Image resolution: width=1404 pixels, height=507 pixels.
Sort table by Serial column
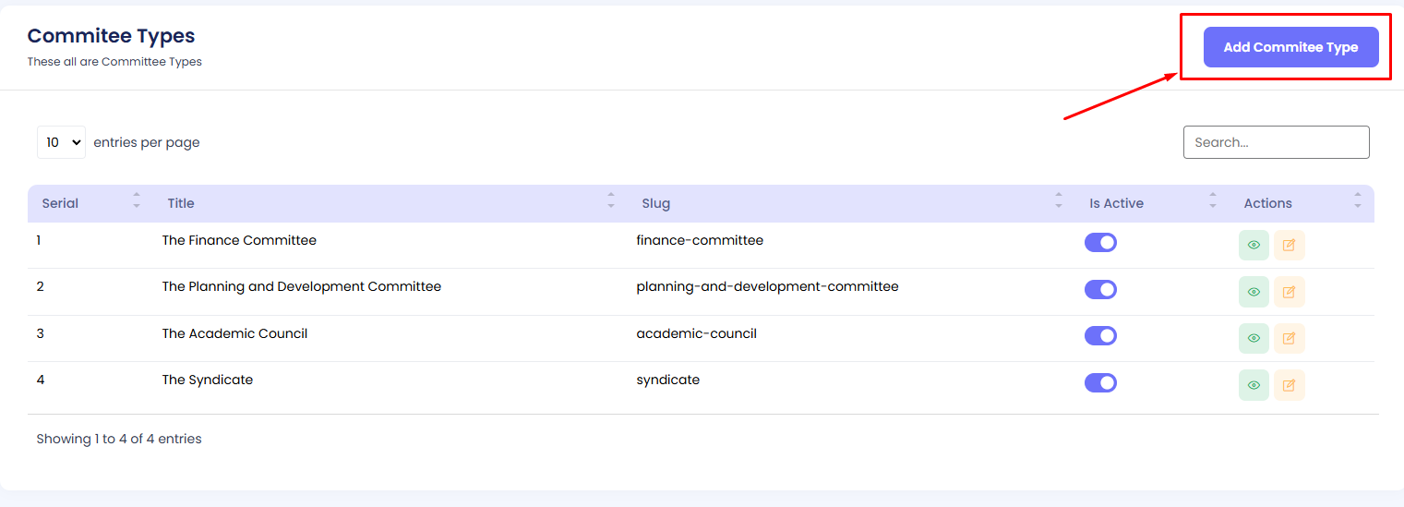[x=61, y=203]
